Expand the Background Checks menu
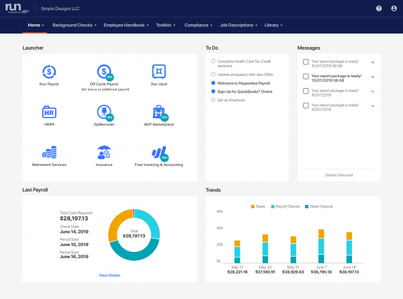The width and height of the screenshot is (403, 299). coord(74,26)
